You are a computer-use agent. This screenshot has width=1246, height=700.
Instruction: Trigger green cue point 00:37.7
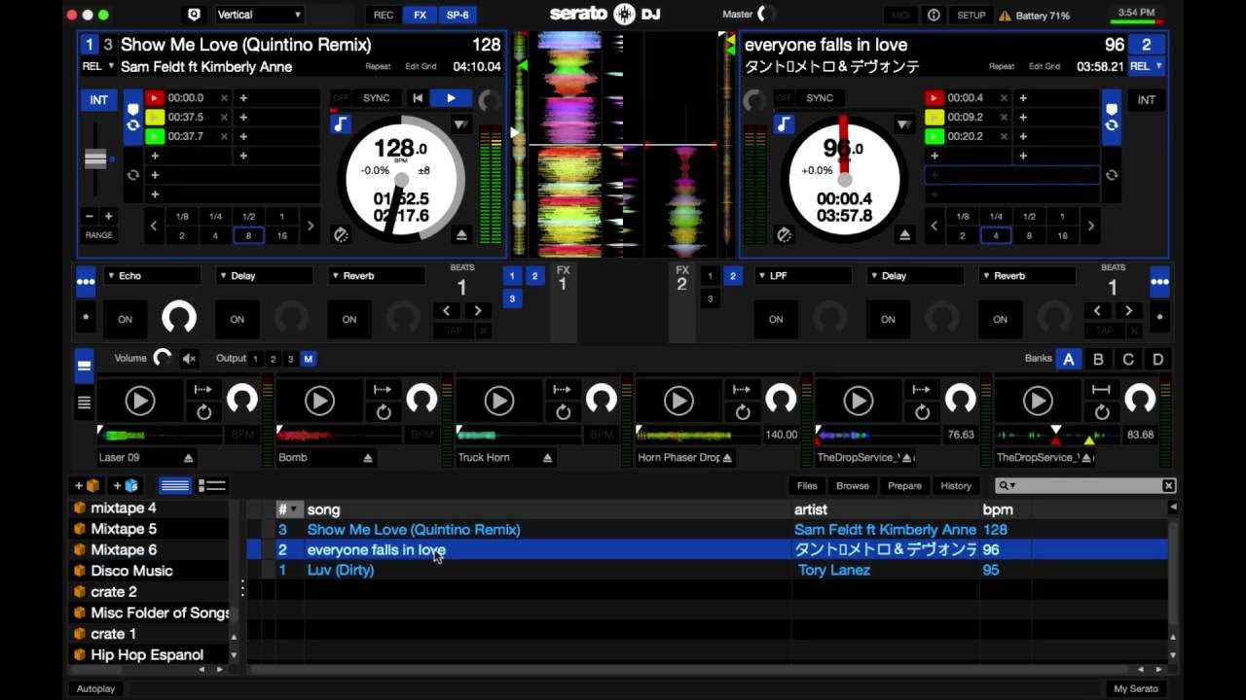pos(155,136)
